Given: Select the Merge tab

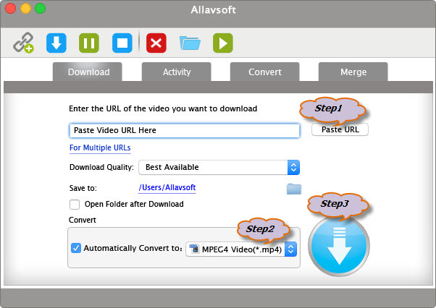Looking at the screenshot, I should click(x=353, y=72).
